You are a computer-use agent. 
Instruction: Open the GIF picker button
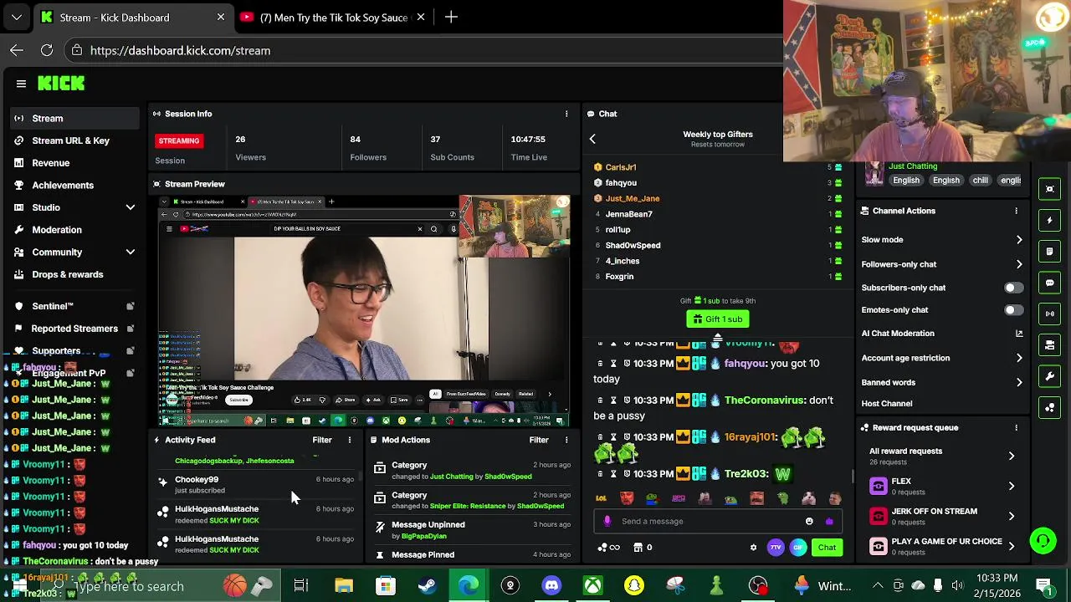pos(798,548)
